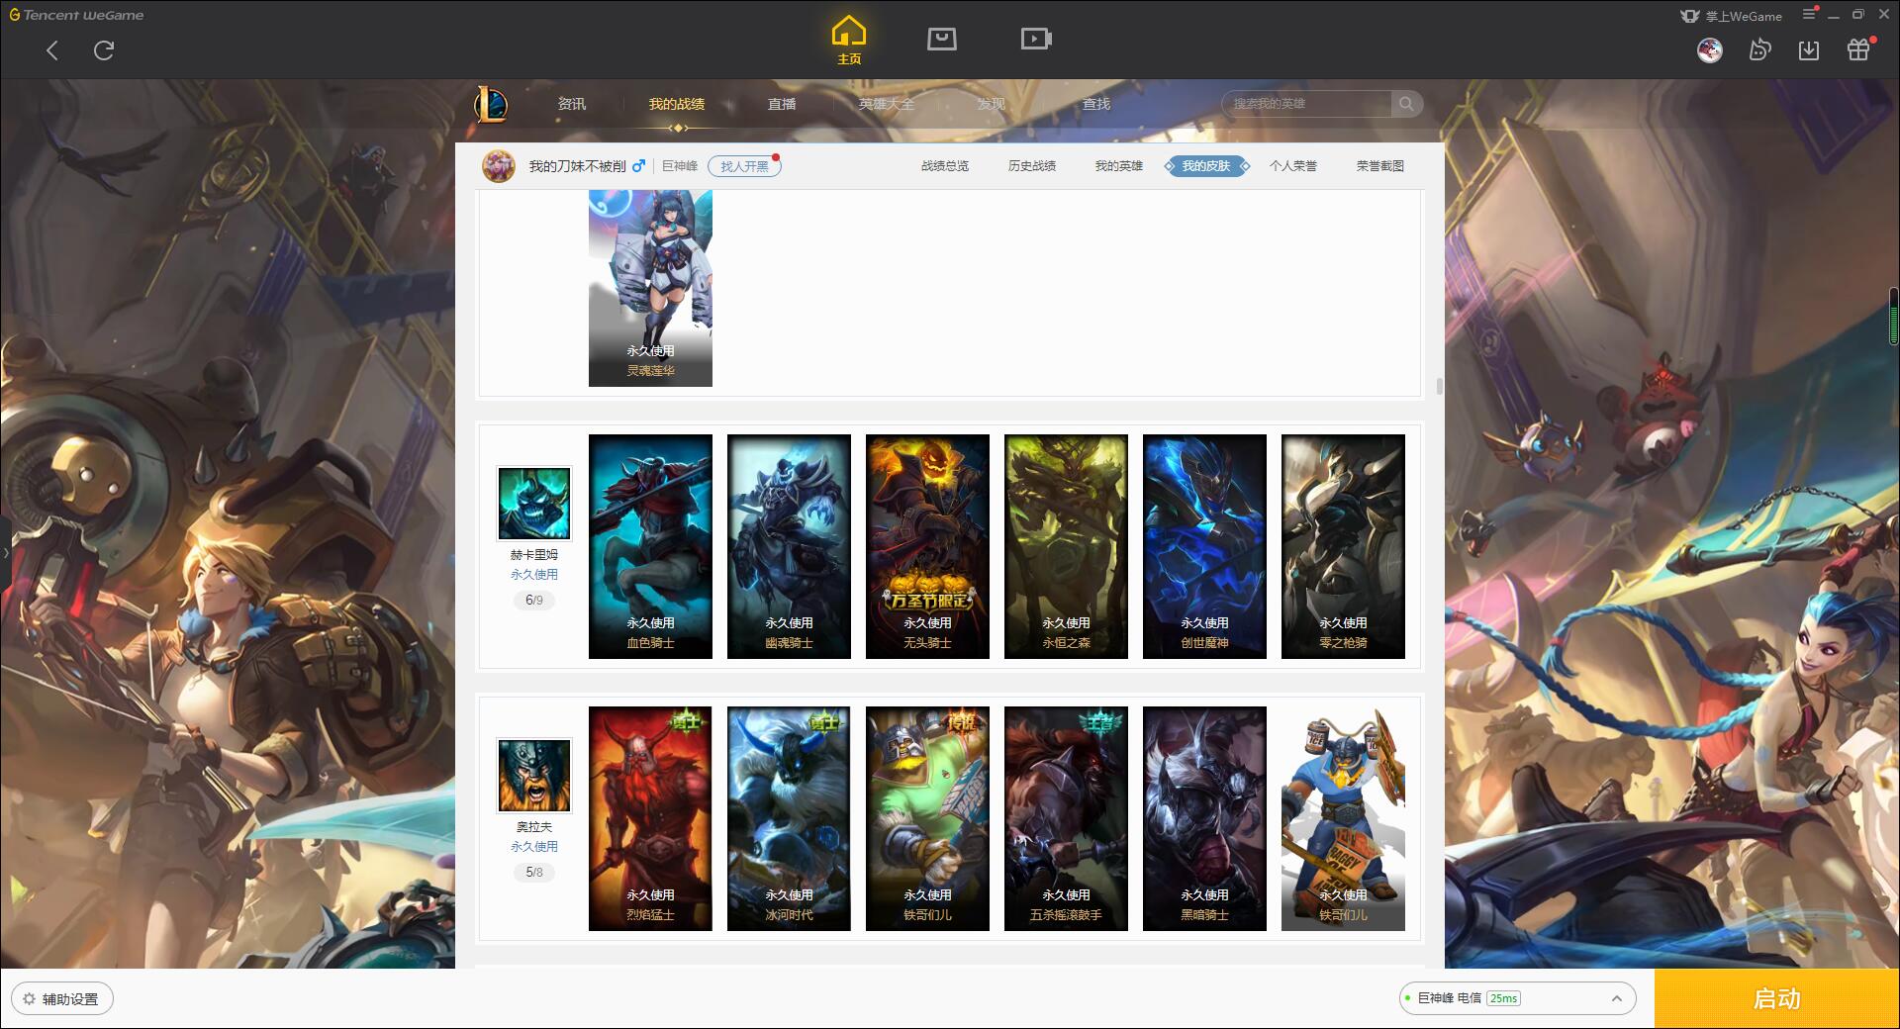Open the 烈焰猛士 skin card
This screenshot has height=1029, width=1900.
coord(650,818)
